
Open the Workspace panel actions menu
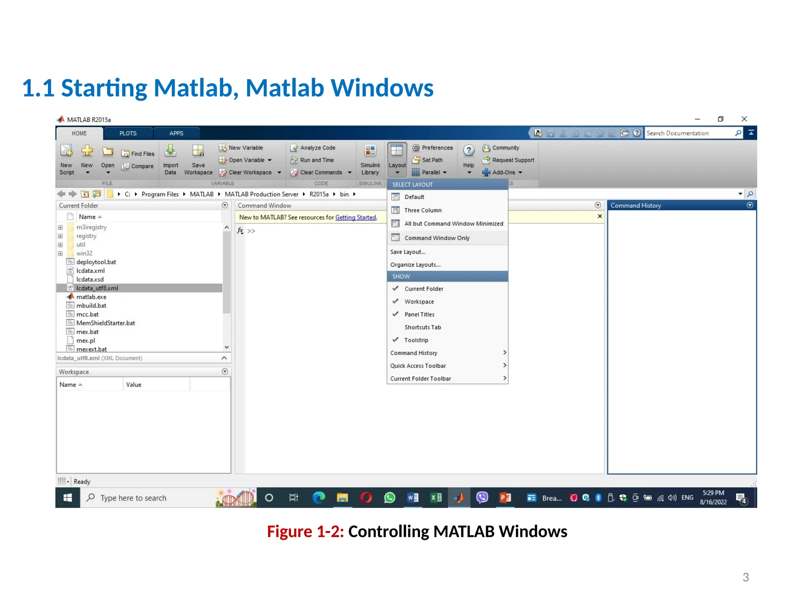coord(225,372)
